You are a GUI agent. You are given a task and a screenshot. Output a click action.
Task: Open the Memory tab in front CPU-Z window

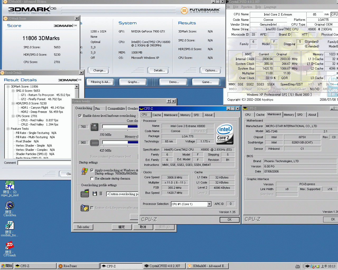pos(185,115)
